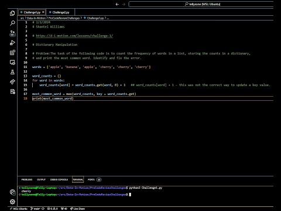Open the Remote Explorer view
This screenshot has width=281, height=211.
(12, 62)
